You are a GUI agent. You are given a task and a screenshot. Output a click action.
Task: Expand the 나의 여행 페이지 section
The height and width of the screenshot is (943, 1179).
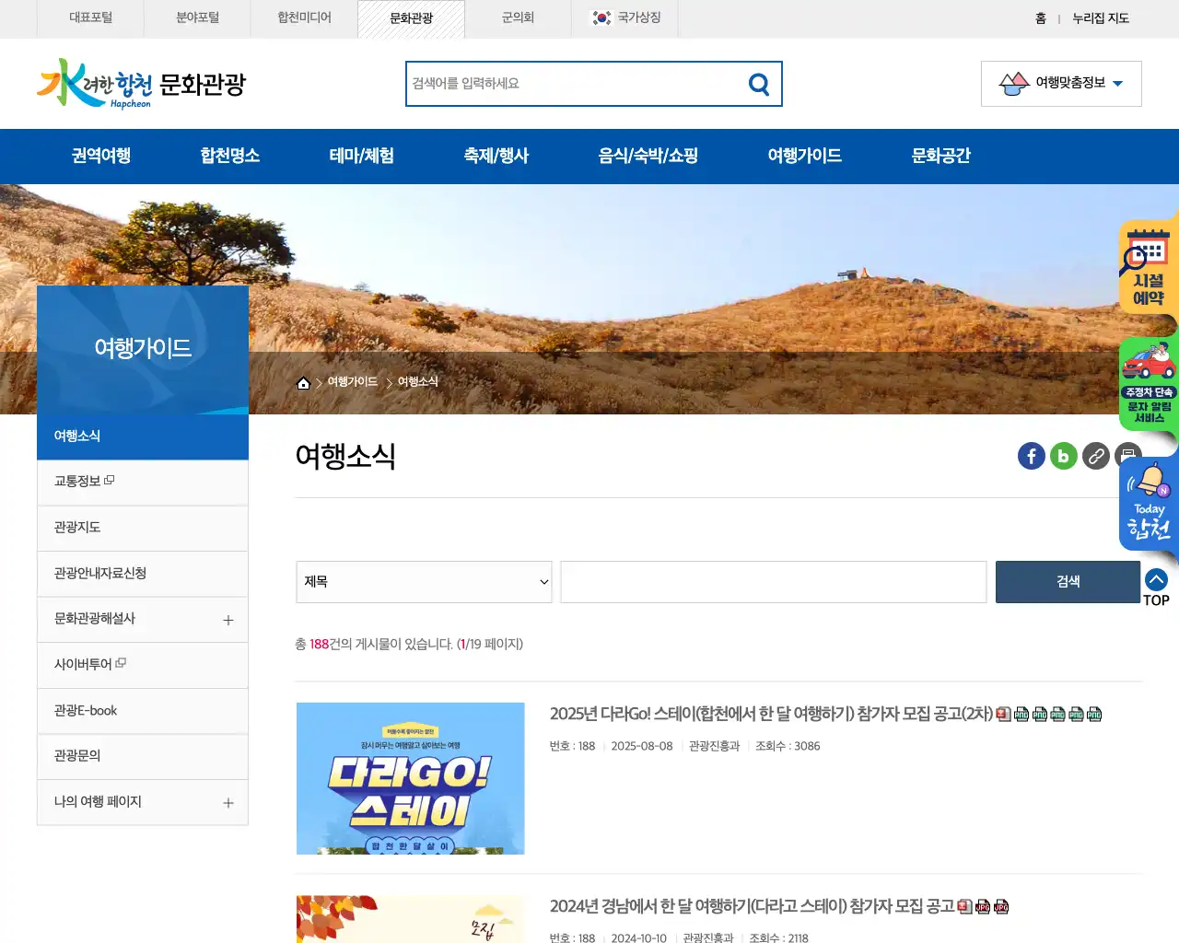[228, 802]
